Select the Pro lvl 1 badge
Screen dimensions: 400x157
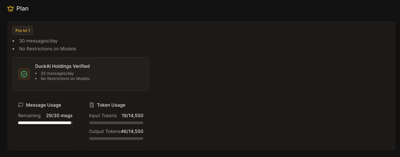(23, 31)
